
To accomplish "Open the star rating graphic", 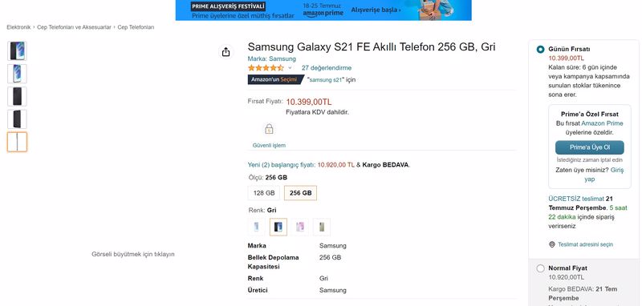I will (x=266, y=68).
